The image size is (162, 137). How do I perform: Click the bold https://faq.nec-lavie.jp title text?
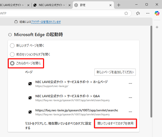(x=77, y=110)
